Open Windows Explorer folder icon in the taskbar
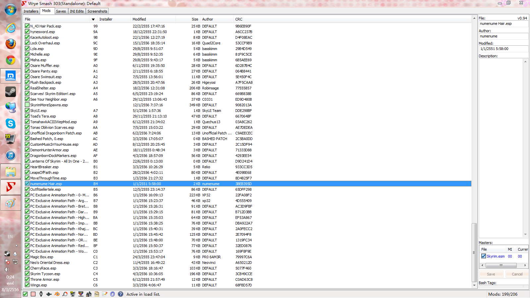 (x=11, y=171)
